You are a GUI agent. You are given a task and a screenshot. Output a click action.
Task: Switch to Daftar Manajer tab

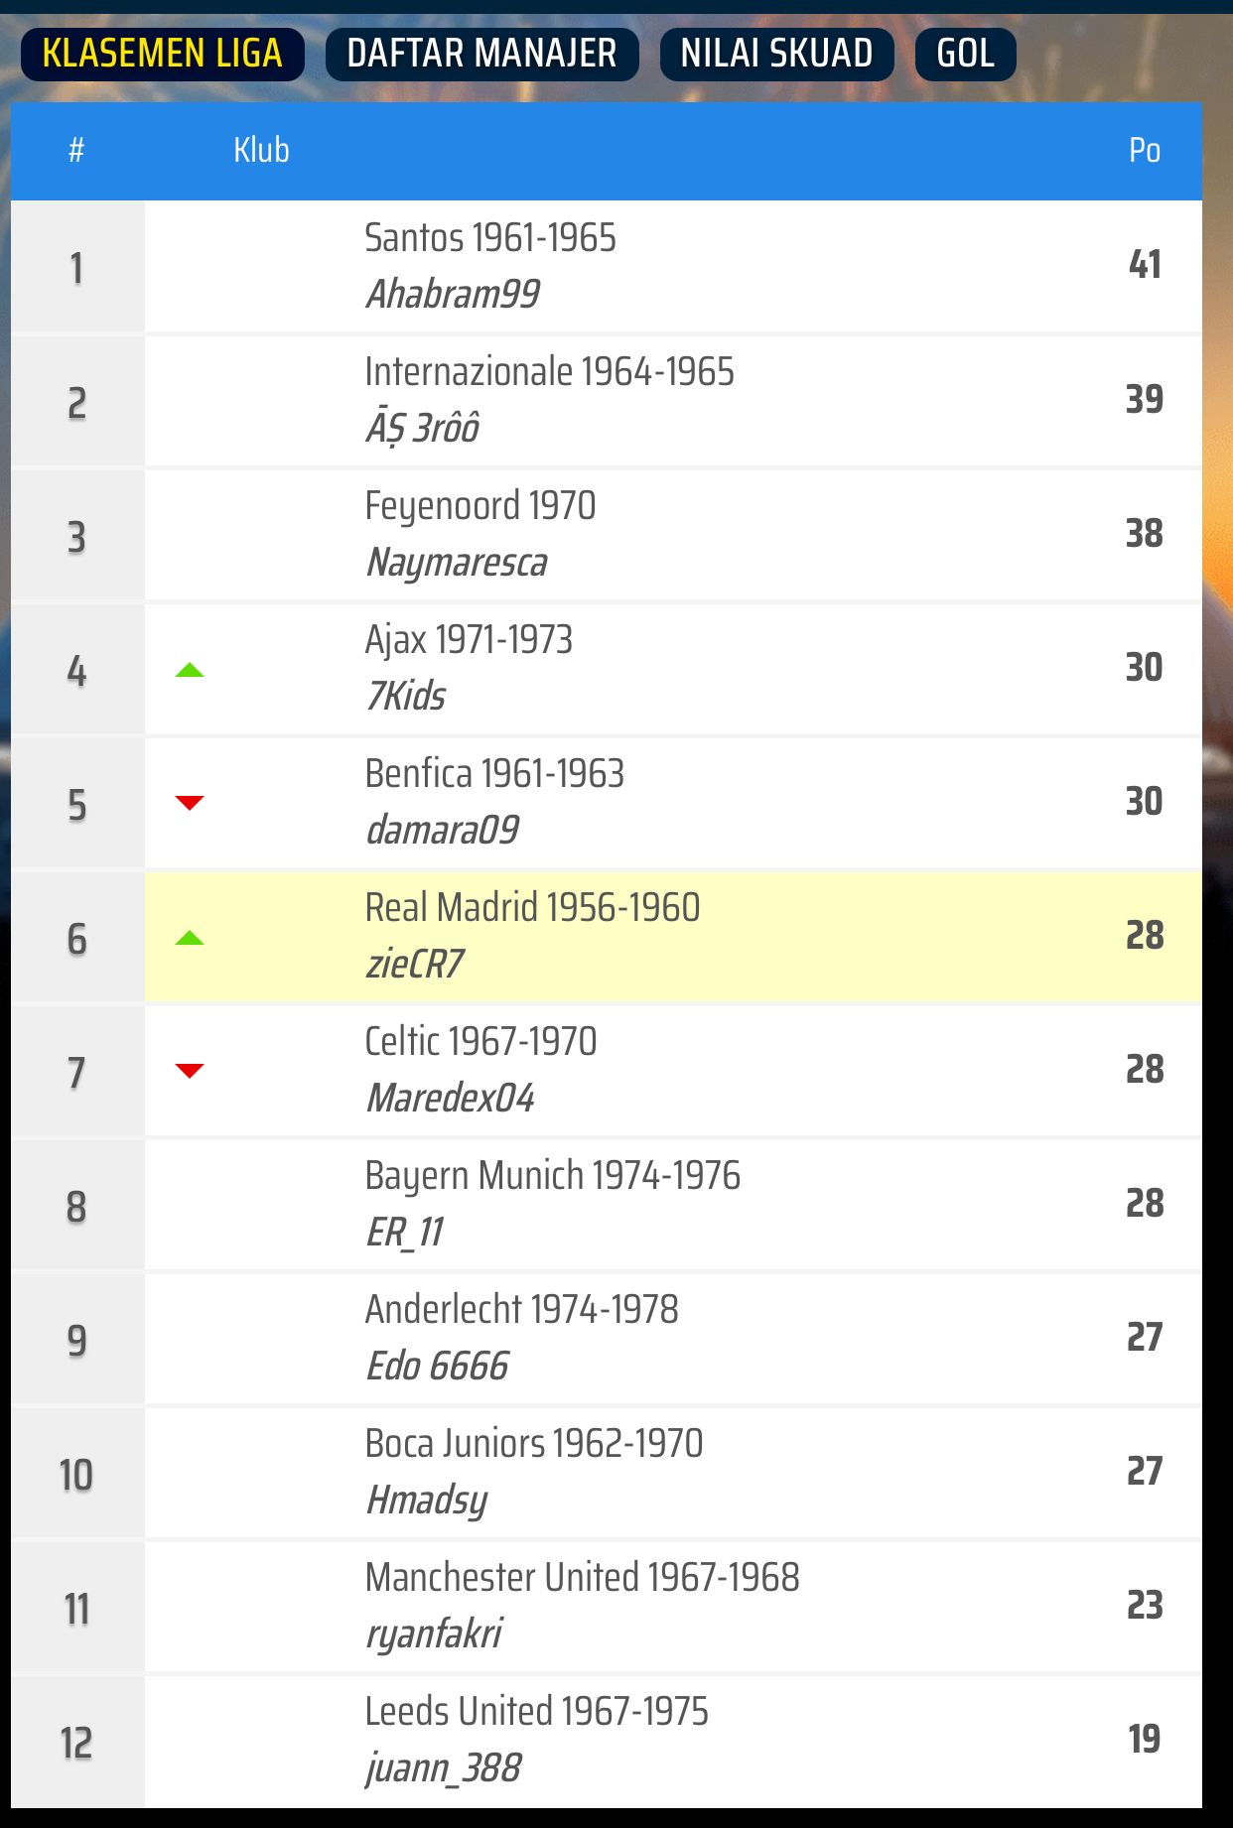(481, 54)
